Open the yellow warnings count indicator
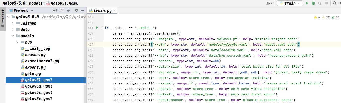 [x=317, y=17]
